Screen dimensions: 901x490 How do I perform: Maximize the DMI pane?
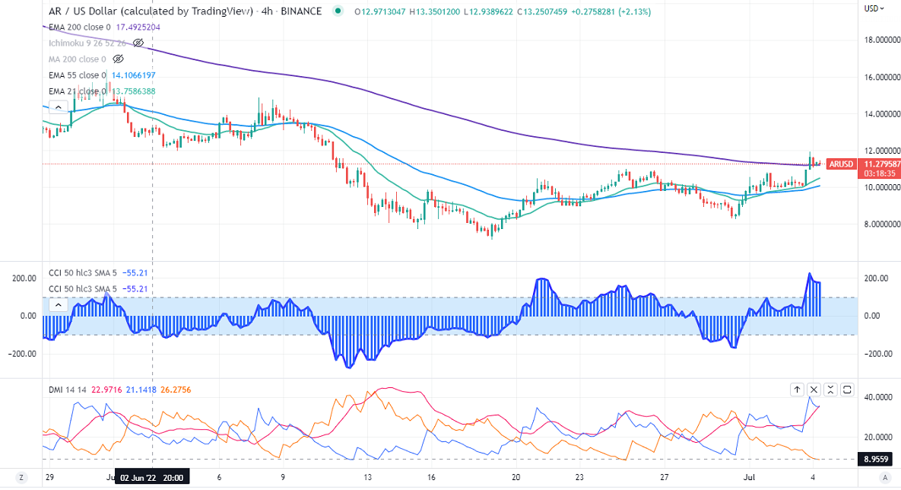[x=847, y=390]
